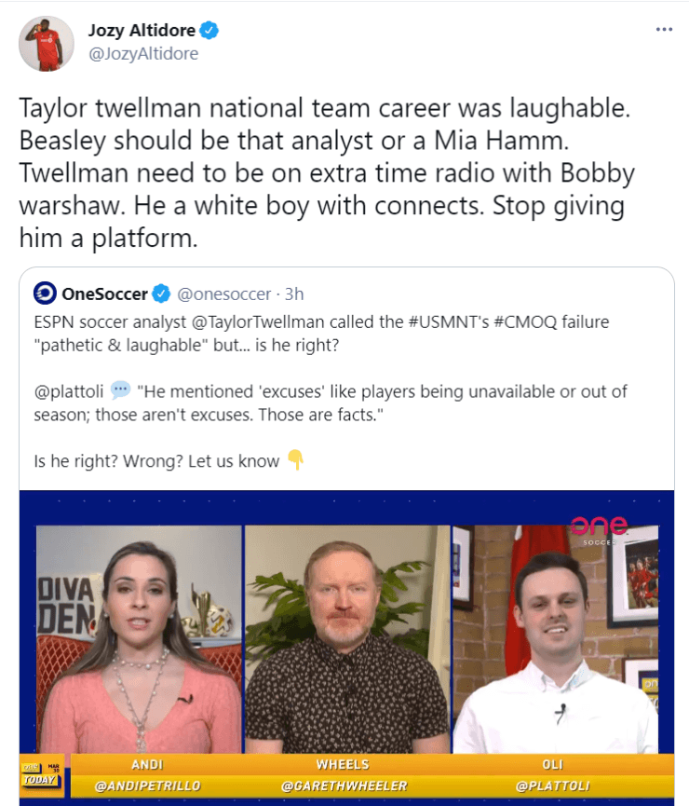This screenshot has width=689, height=806.
Task: Click the OneSoccer account name
Action: 105,294
